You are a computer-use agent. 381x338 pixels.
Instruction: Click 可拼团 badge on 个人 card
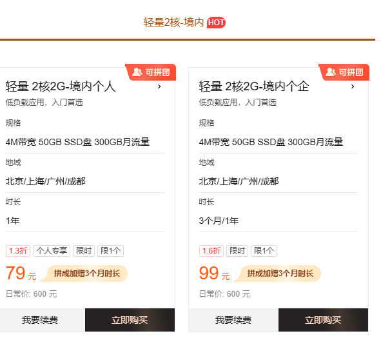[151, 72]
